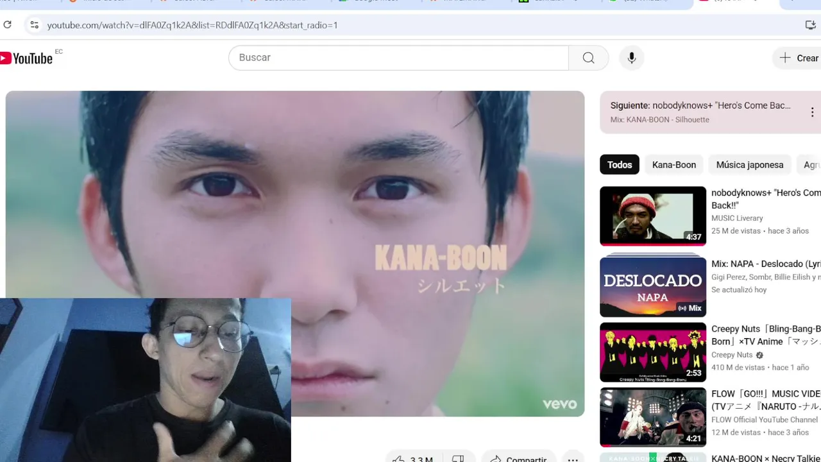Focus the Buscar search field
This screenshot has height=462, width=821.
(399, 58)
